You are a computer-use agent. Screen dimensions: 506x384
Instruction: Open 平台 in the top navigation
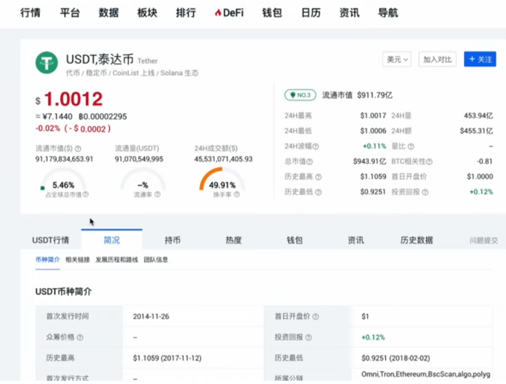(x=70, y=13)
